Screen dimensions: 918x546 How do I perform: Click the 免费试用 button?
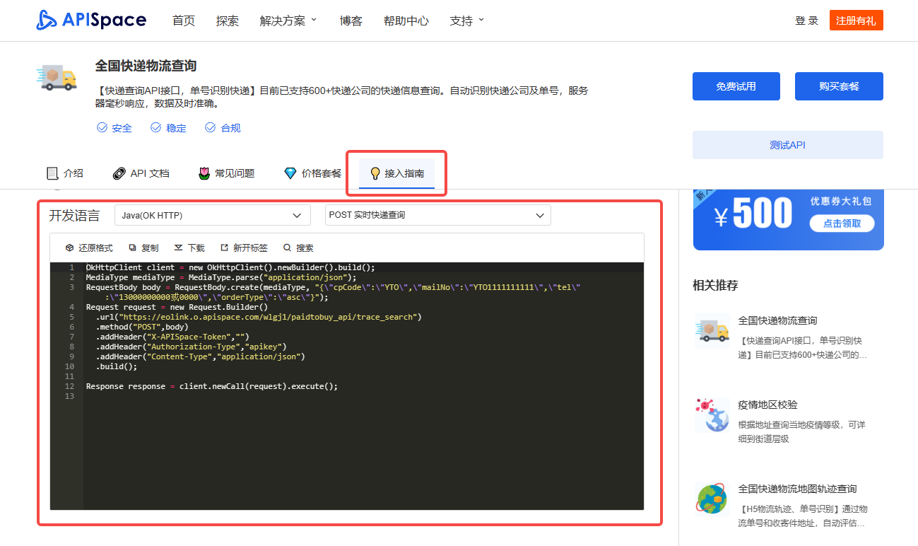(736, 86)
